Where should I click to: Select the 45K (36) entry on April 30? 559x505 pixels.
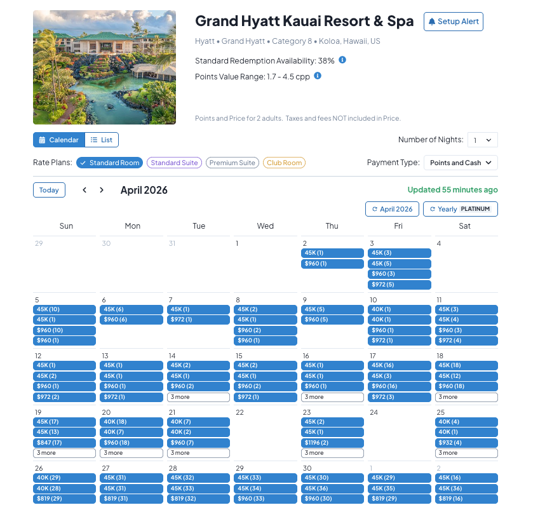(x=332, y=488)
